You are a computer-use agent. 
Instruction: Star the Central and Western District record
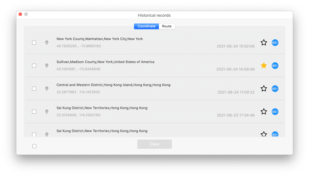point(264,88)
